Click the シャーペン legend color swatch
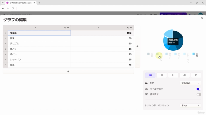 pyautogui.click(x=184, y=54)
